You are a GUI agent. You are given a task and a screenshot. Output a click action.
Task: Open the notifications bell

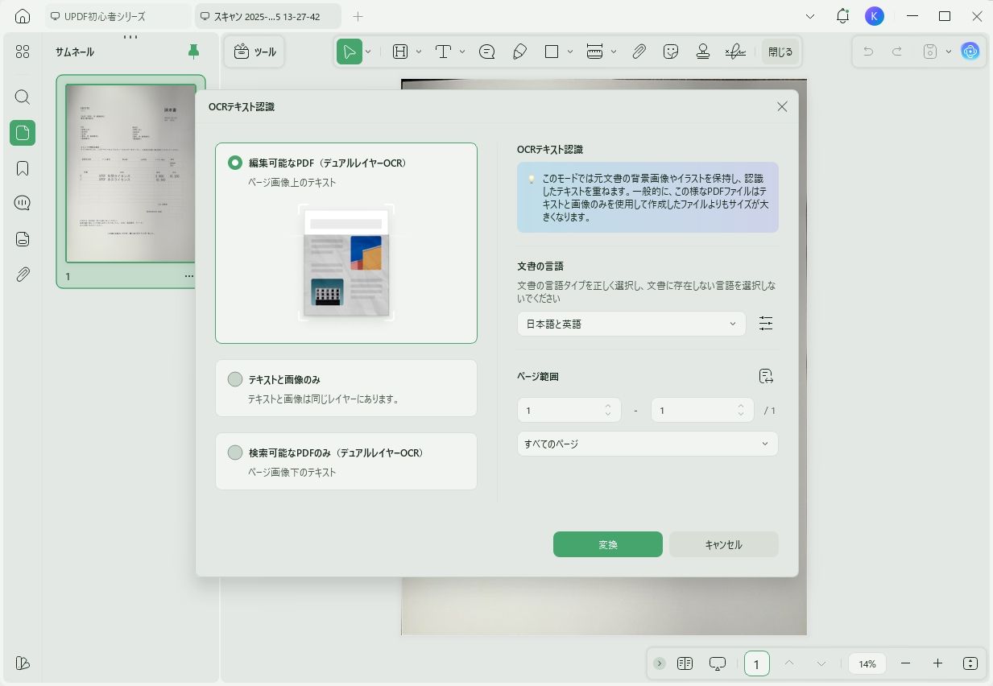click(842, 16)
